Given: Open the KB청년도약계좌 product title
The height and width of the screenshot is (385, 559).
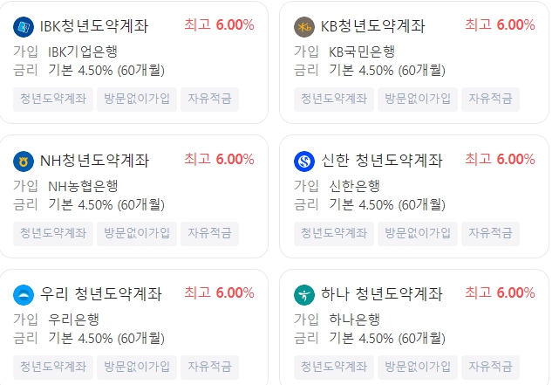Looking at the screenshot, I should coord(372,26).
